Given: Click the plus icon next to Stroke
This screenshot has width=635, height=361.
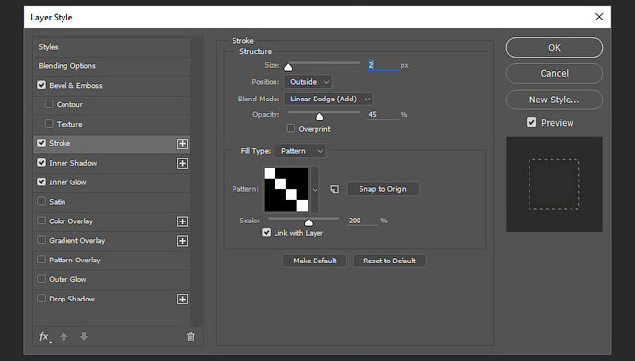Looking at the screenshot, I should pyautogui.click(x=182, y=144).
